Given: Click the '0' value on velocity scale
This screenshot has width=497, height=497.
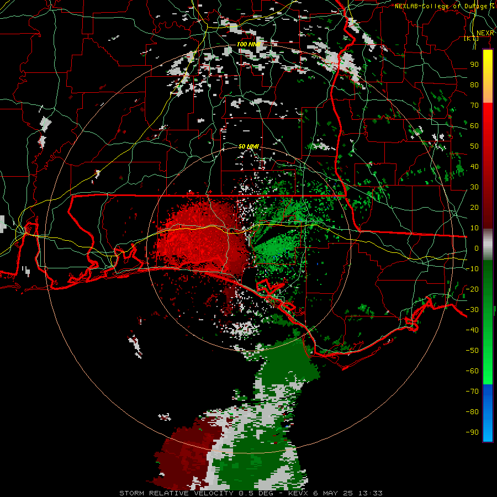Looking at the screenshot, I should pos(477,248).
